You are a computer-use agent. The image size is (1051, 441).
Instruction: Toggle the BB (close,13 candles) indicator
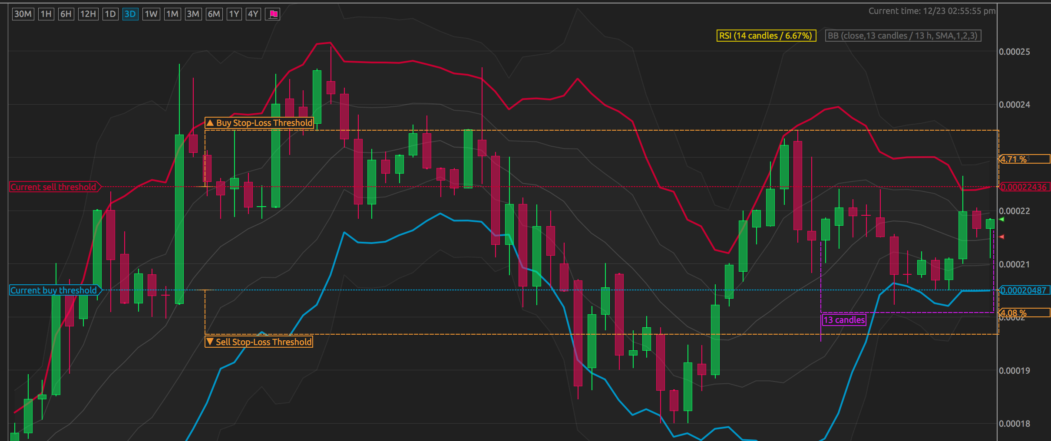pos(903,36)
